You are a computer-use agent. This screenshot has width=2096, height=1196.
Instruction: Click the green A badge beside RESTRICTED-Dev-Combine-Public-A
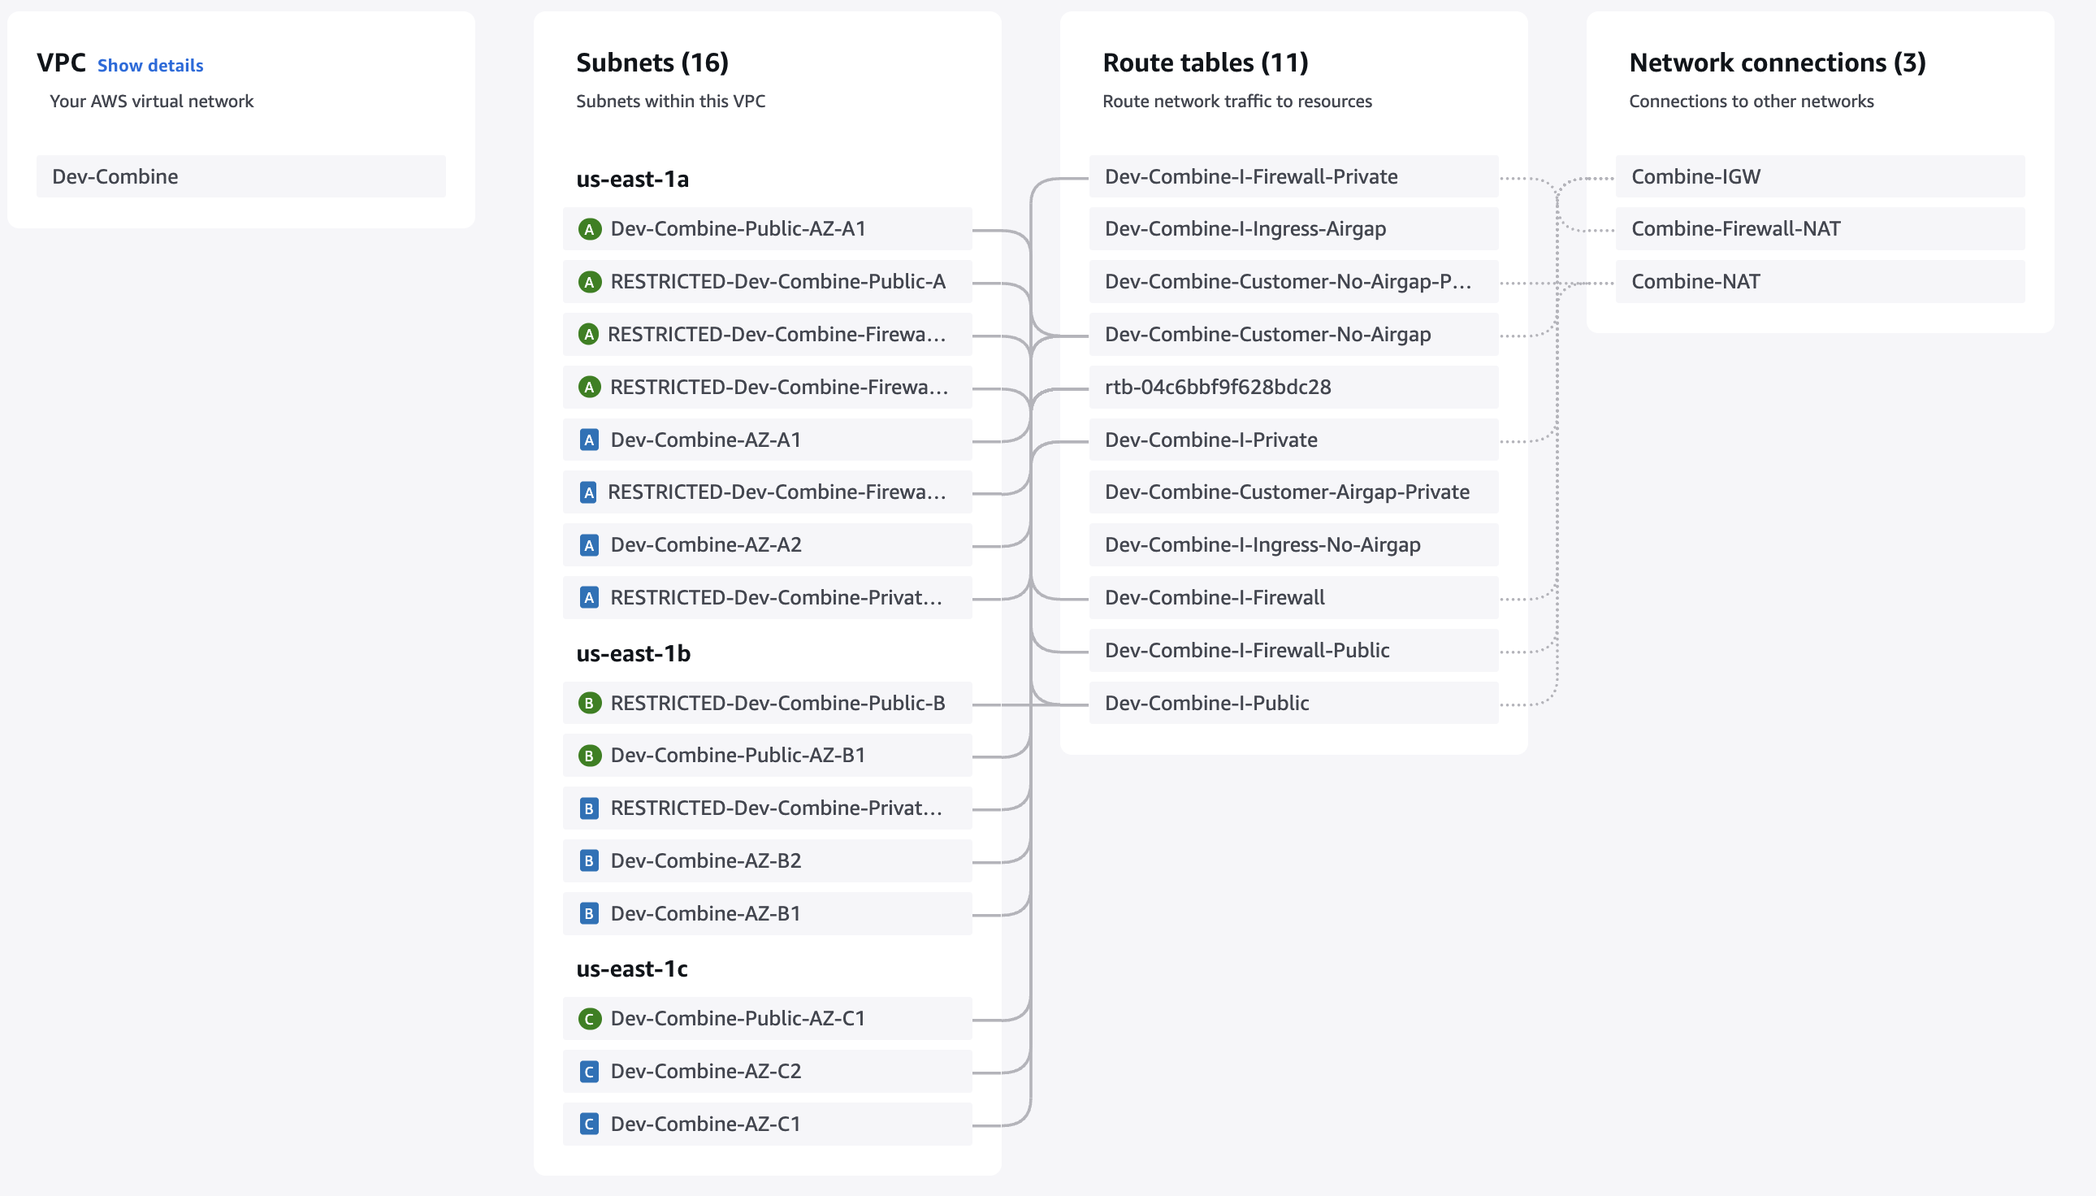point(589,282)
